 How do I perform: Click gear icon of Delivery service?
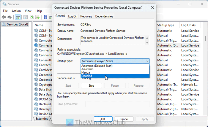coord(36,109)
